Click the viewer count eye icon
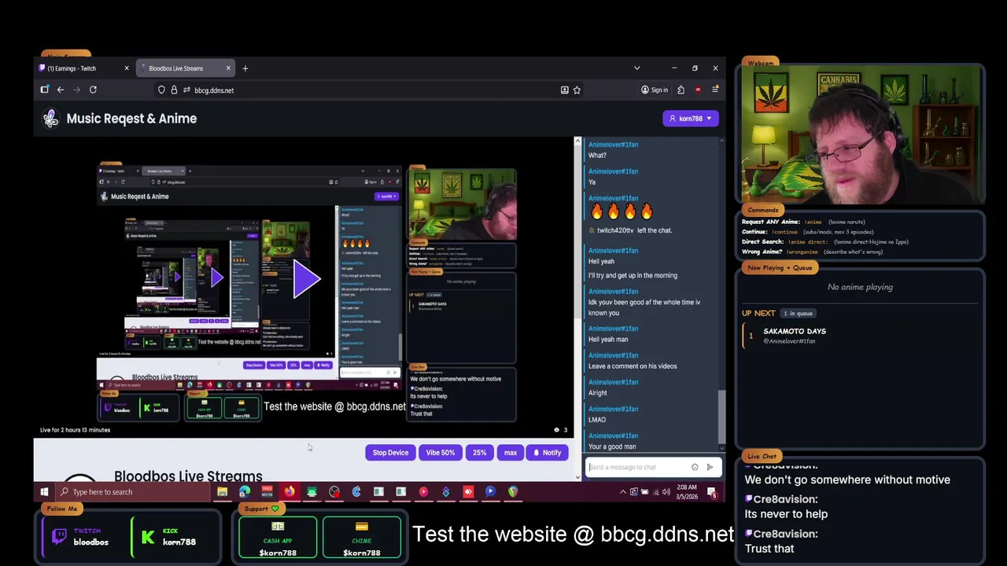Viewport: 1007px width, 566px height. [x=557, y=430]
